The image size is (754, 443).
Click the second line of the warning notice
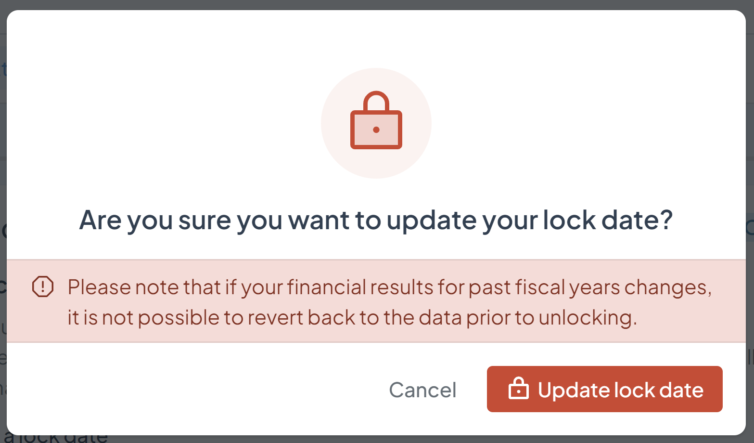point(354,317)
